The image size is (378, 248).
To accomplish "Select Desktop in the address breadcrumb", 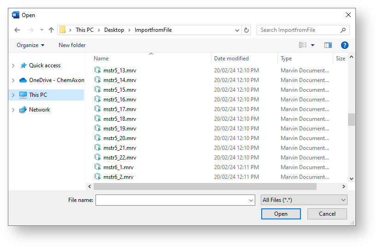I will [x=114, y=30].
